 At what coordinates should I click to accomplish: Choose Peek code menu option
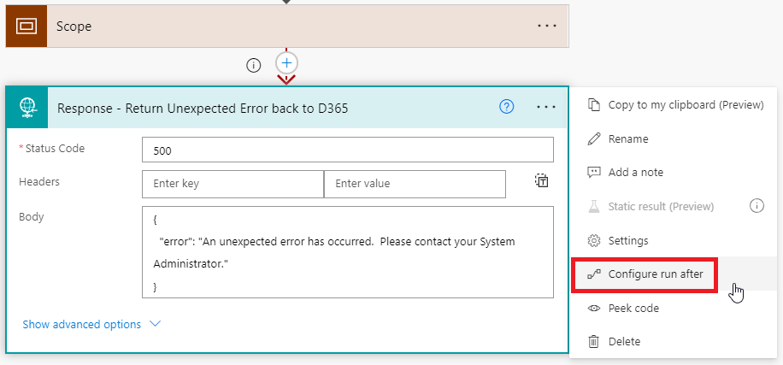click(633, 308)
